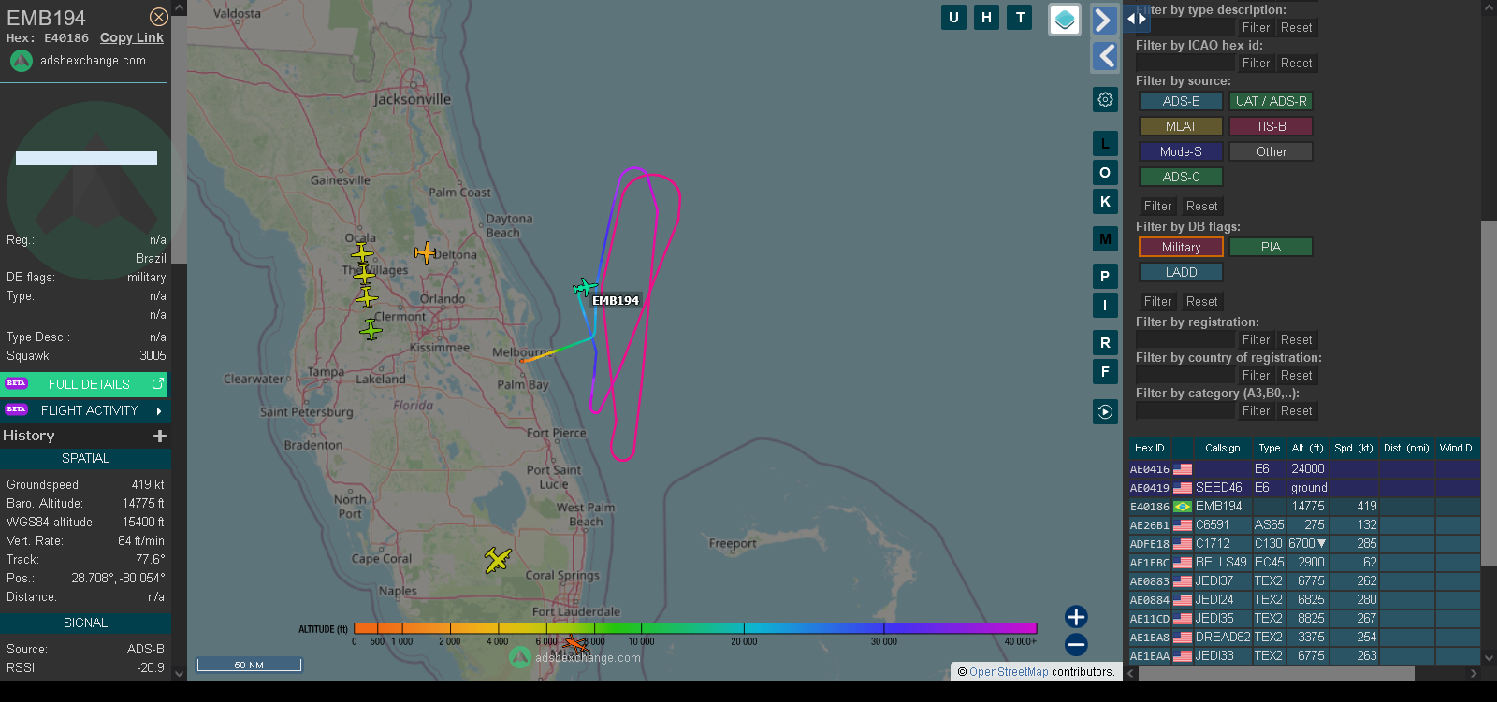This screenshot has height=702, width=1497.
Task: Toggle UAT / ADS-R source filter
Action: click(x=1271, y=101)
